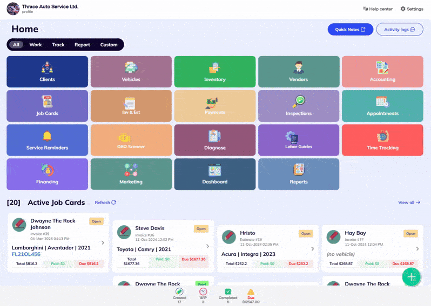
Task: Click the Activity logs button
Action: pyautogui.click(x=400, y=29)
